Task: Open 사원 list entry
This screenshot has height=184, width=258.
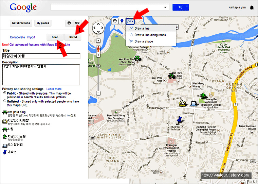Action: [x=11, y=129]
